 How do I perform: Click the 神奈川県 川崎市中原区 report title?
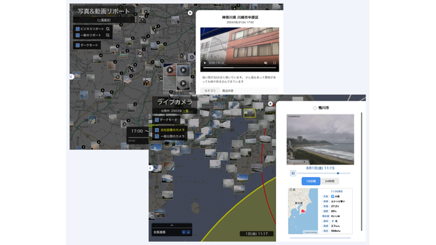(240, 17)
